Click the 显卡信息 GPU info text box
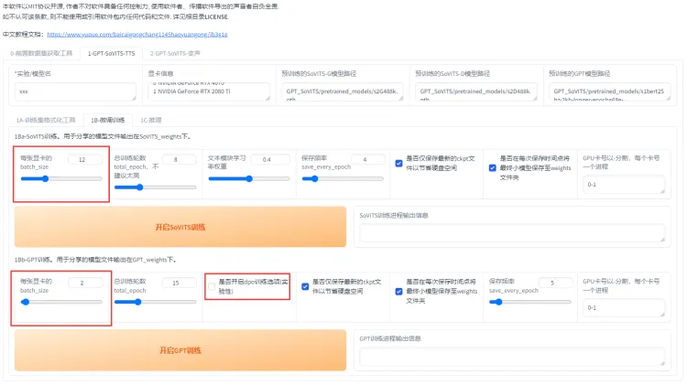The height and width of the screenshot is (385, 687). (209, 91)
